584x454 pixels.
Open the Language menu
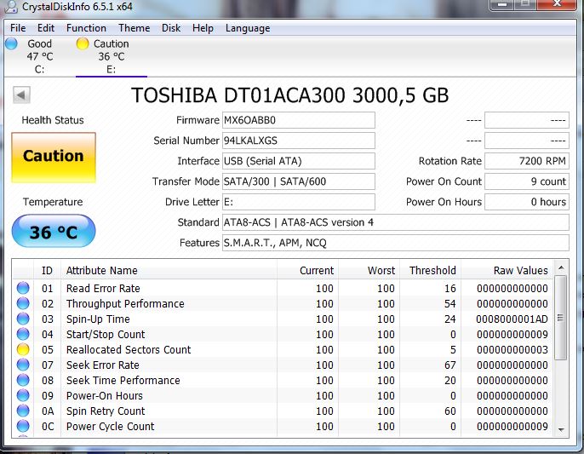[x=248, y=28]
